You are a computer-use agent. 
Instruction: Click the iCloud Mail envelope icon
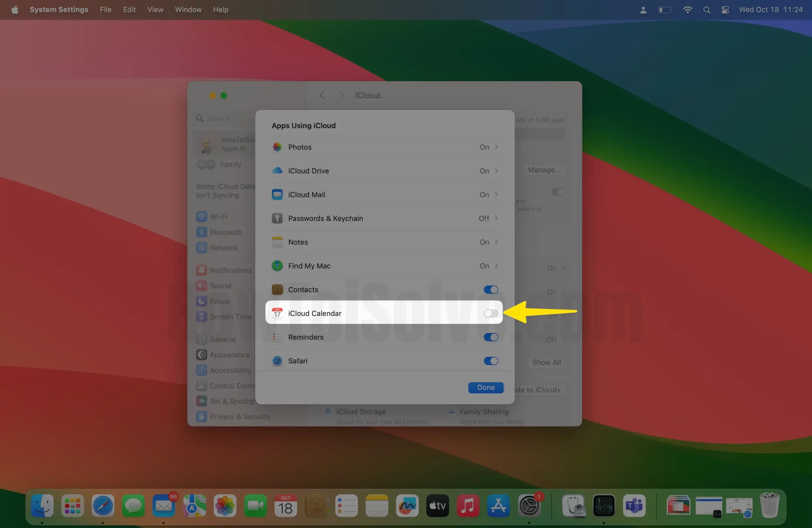pyautogui.click(x=277, y=194)
